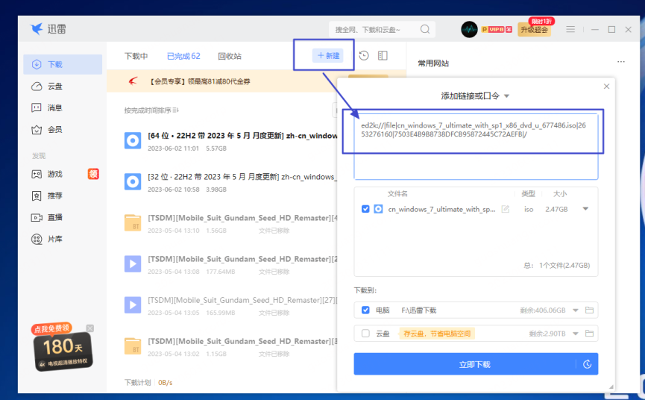645x400 pixels.
Task: Expand the iso file row arrow
Action: [585, 209]
